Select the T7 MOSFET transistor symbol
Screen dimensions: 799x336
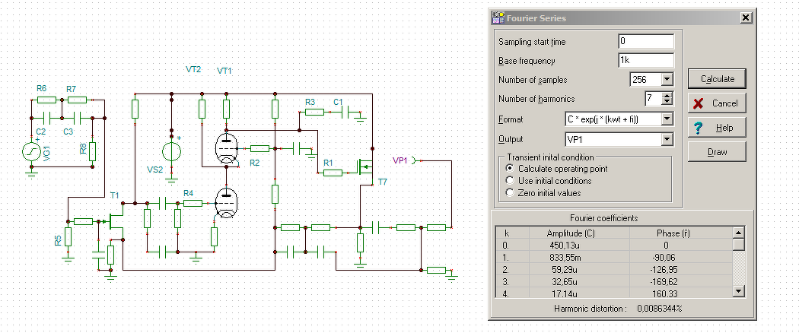pos(367,166)
